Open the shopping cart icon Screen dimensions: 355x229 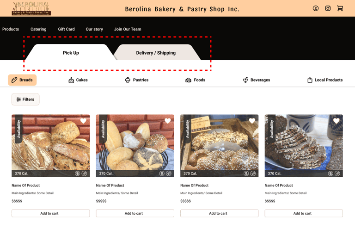(x=340, y=8)
